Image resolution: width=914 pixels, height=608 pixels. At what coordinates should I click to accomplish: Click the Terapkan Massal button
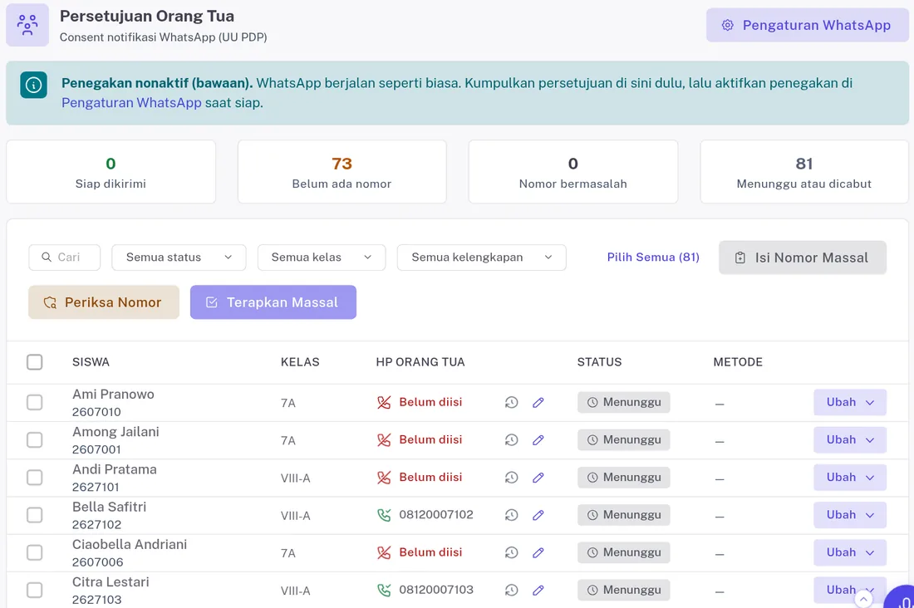273,302
